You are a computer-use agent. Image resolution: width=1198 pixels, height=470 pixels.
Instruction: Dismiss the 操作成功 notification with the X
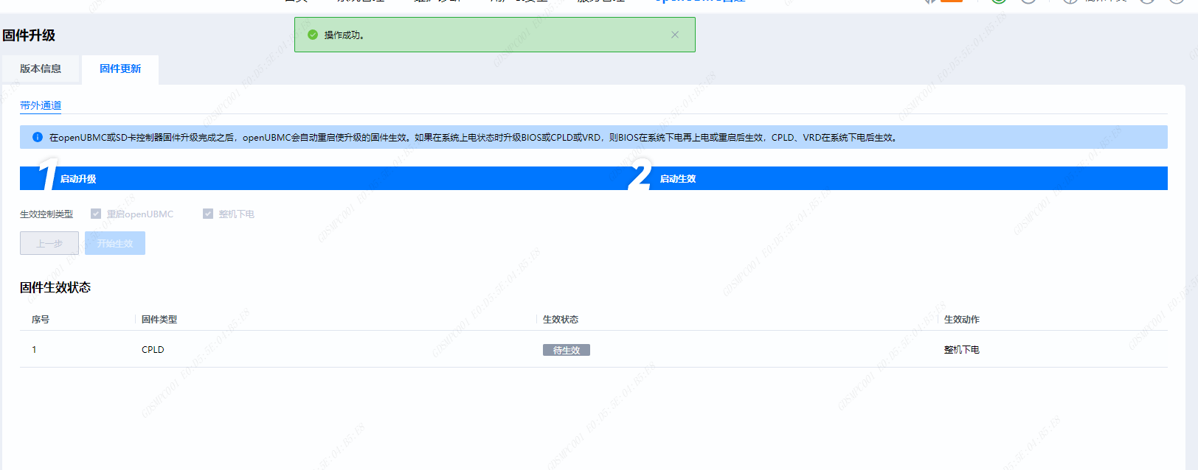click(674, 35)
